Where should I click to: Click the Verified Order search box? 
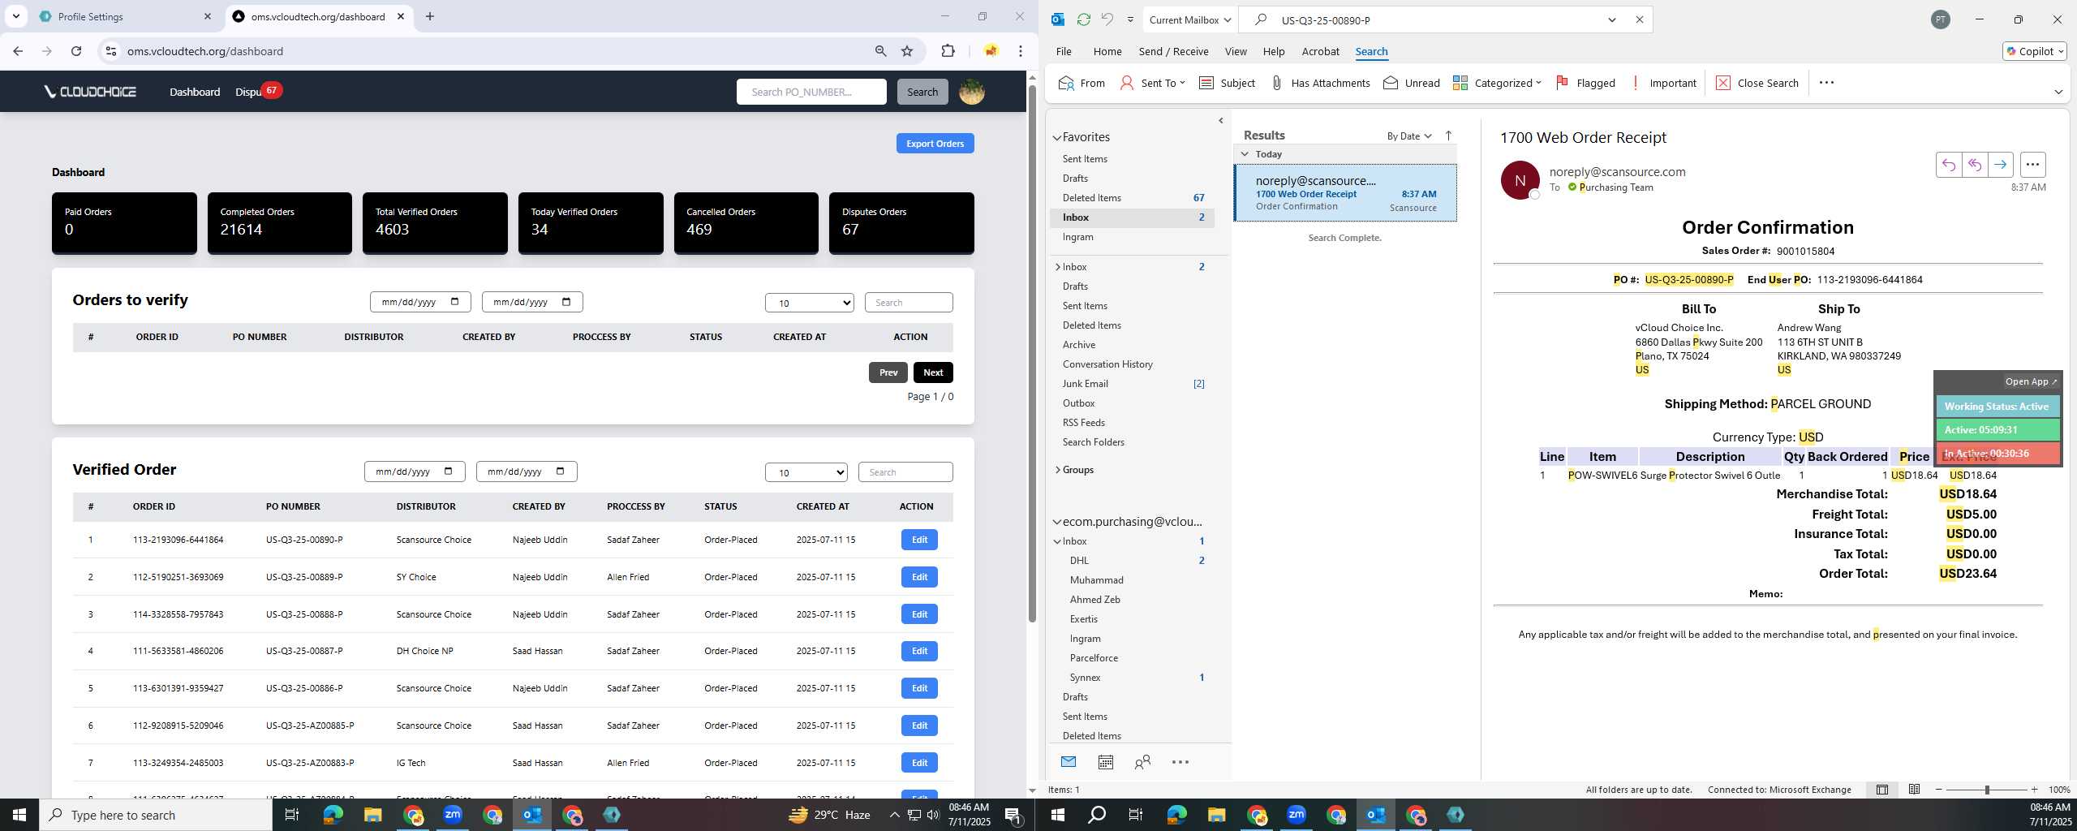(905, 472)
